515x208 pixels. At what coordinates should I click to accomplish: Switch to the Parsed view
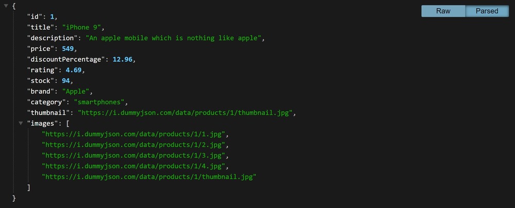coord(487,11)
